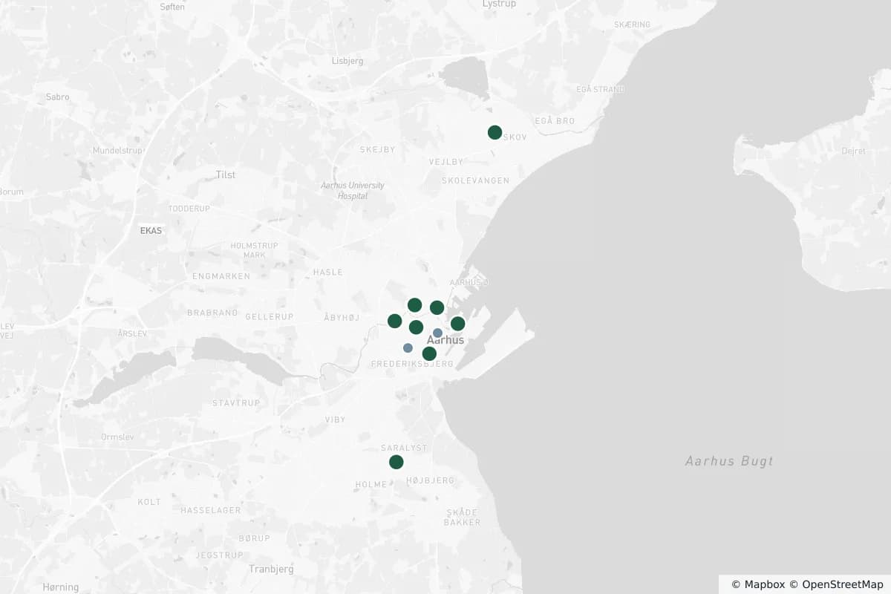The height and width of the screenshot is (594, 891).
Task: Select small blue-grey dot above Frederiksbjerg label
Action: pos(408,347)
